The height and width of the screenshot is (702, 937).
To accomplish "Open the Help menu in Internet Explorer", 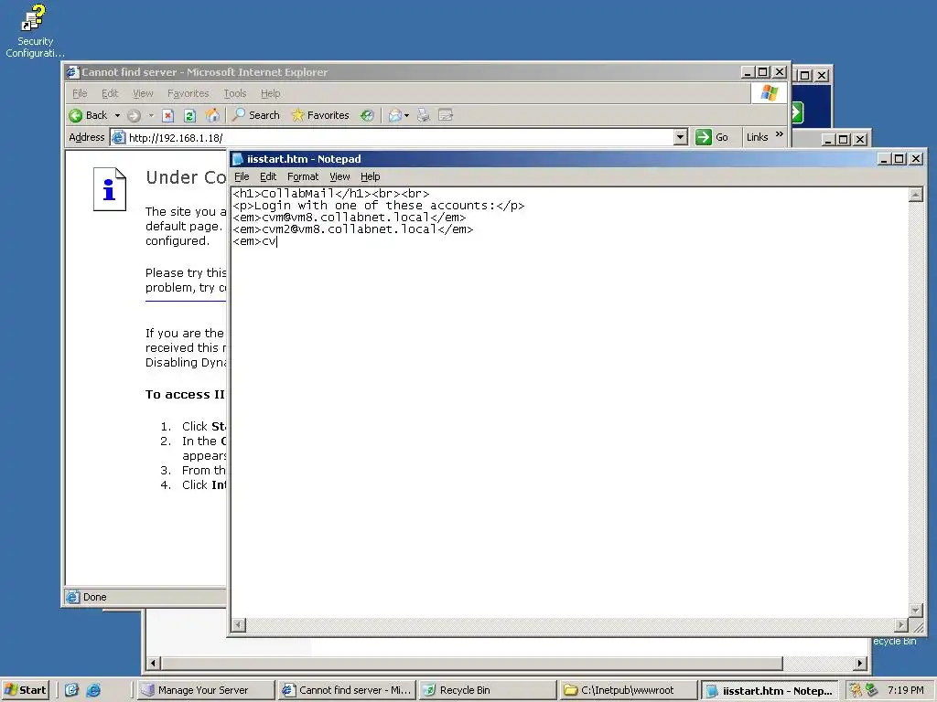I will click(270, 94).
